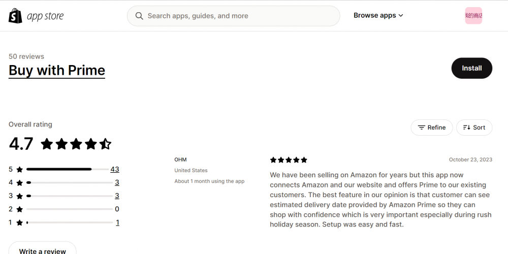Open the 3 four-star reviews count link
Screen dimensions: 508x254
[x=117, y=183]
